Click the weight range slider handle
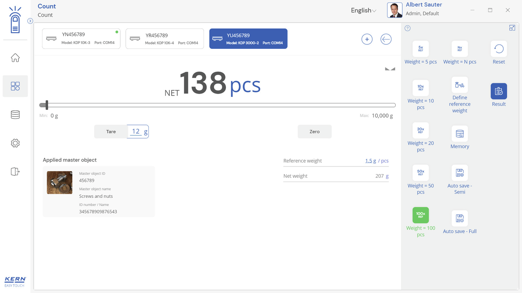This screenshot has width=522, height=293. (x=47, y=105)
